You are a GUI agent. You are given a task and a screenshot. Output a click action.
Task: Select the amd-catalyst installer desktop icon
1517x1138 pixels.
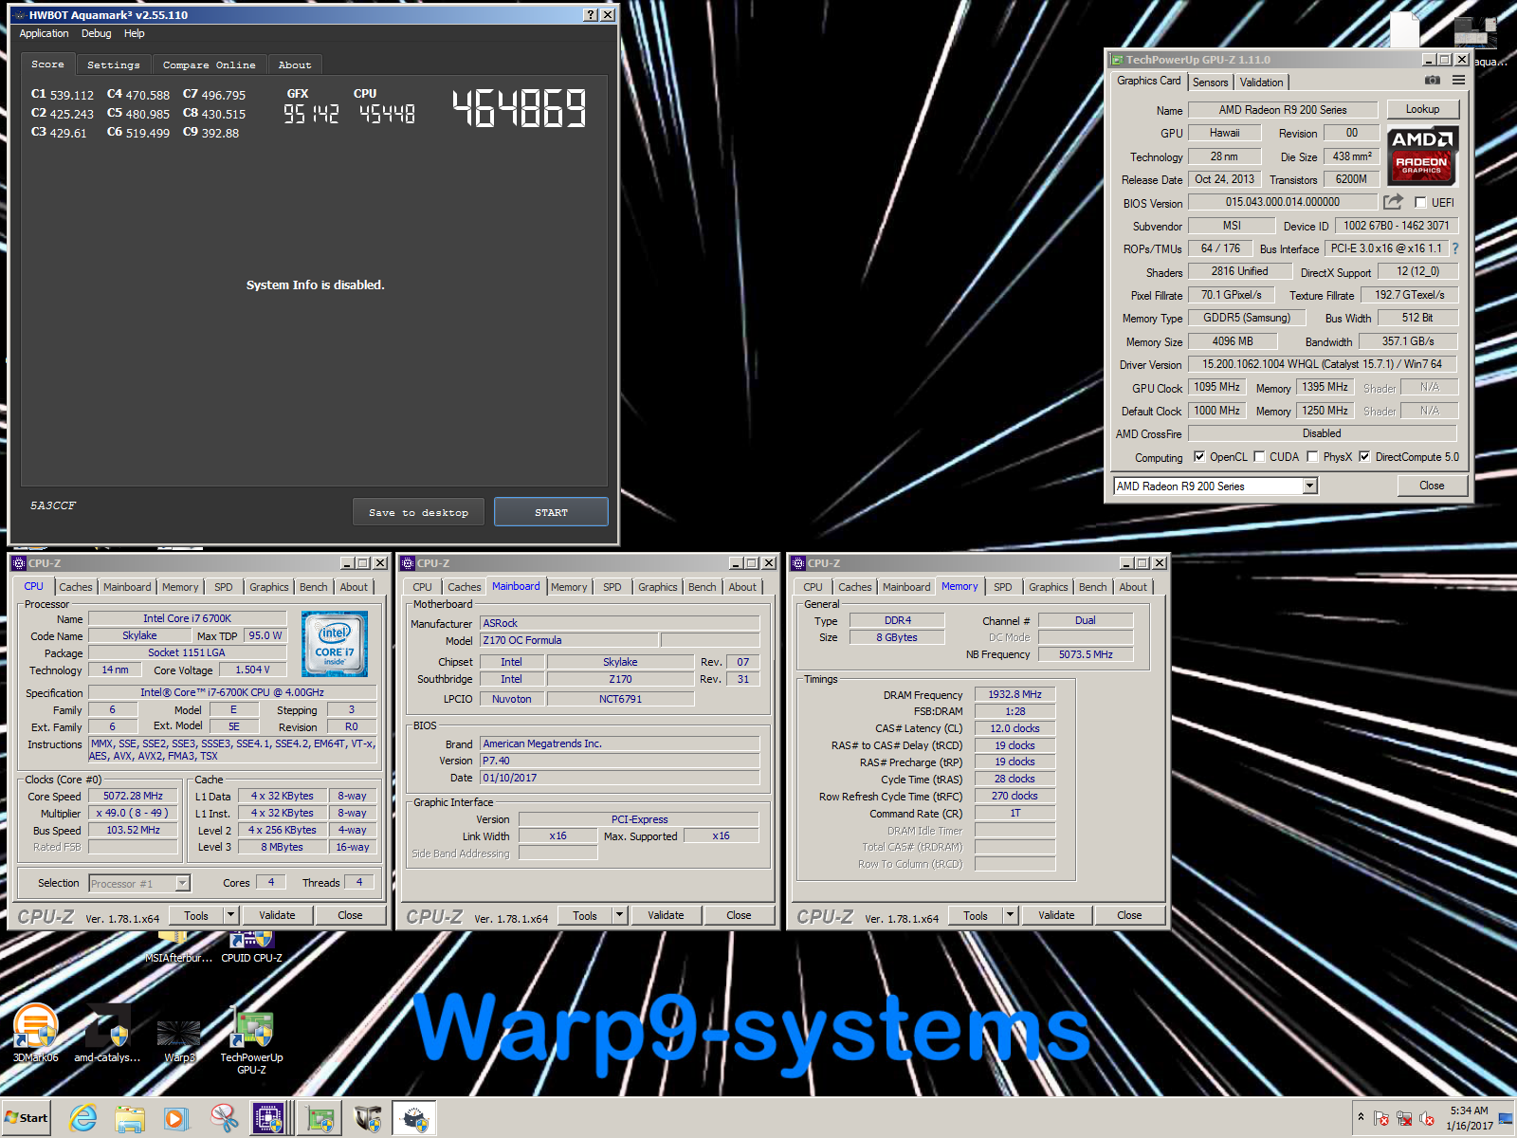[x=107, y=1034]
